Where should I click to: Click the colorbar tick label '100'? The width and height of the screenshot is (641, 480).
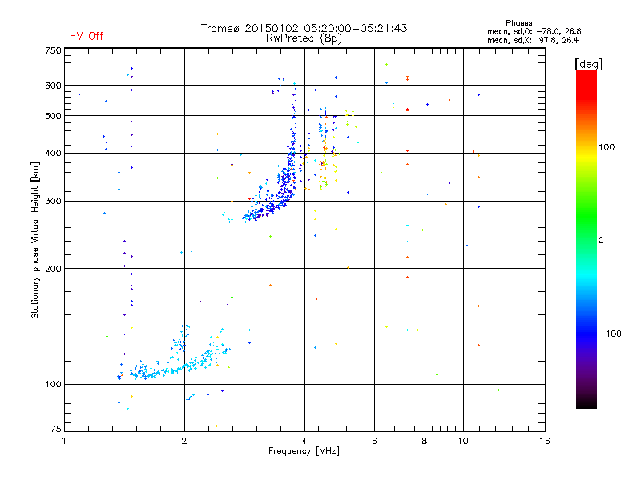607,147
